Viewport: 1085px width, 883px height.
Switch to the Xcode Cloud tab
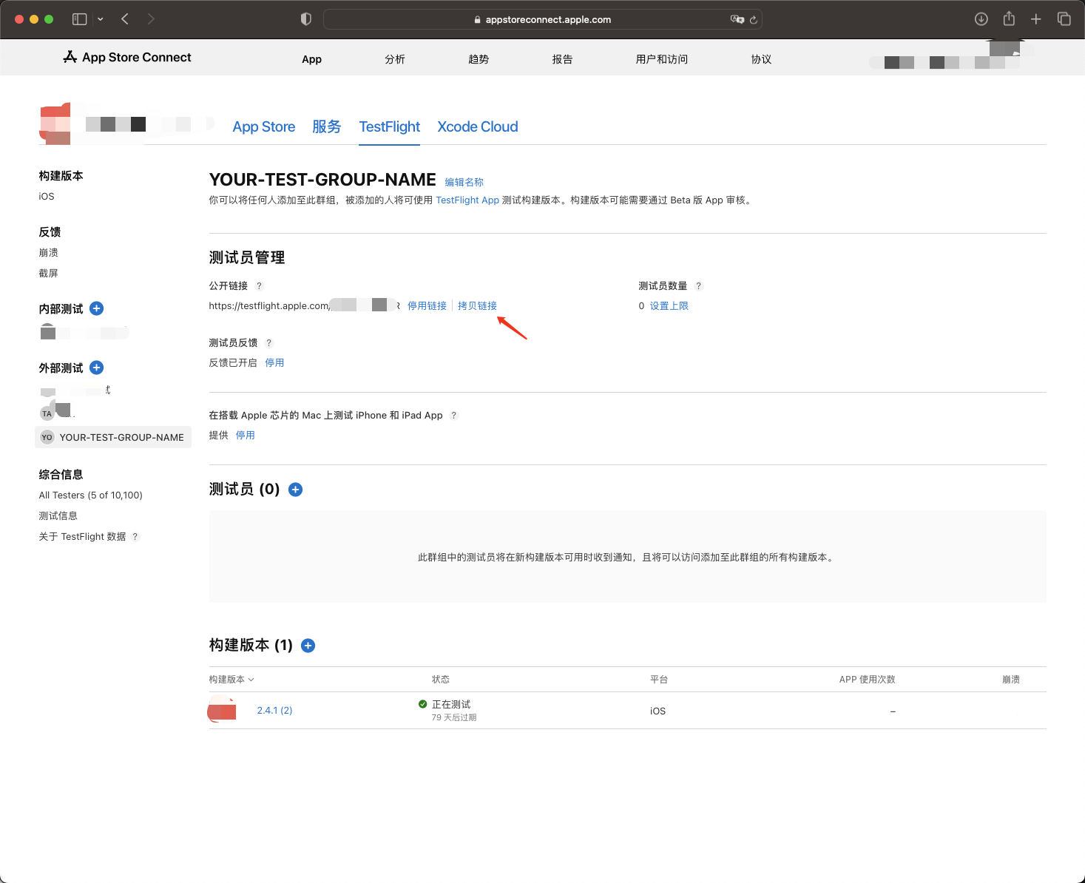pyautogui.click(x=477, y=126)
